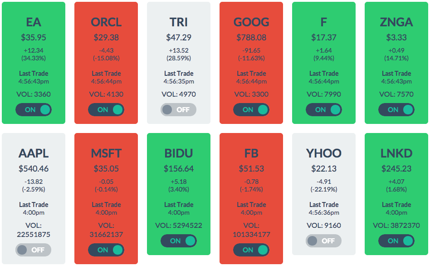Screen dimensions: 430x266
Task: Turn off the MSFT toggle
Action: [106, 250]
